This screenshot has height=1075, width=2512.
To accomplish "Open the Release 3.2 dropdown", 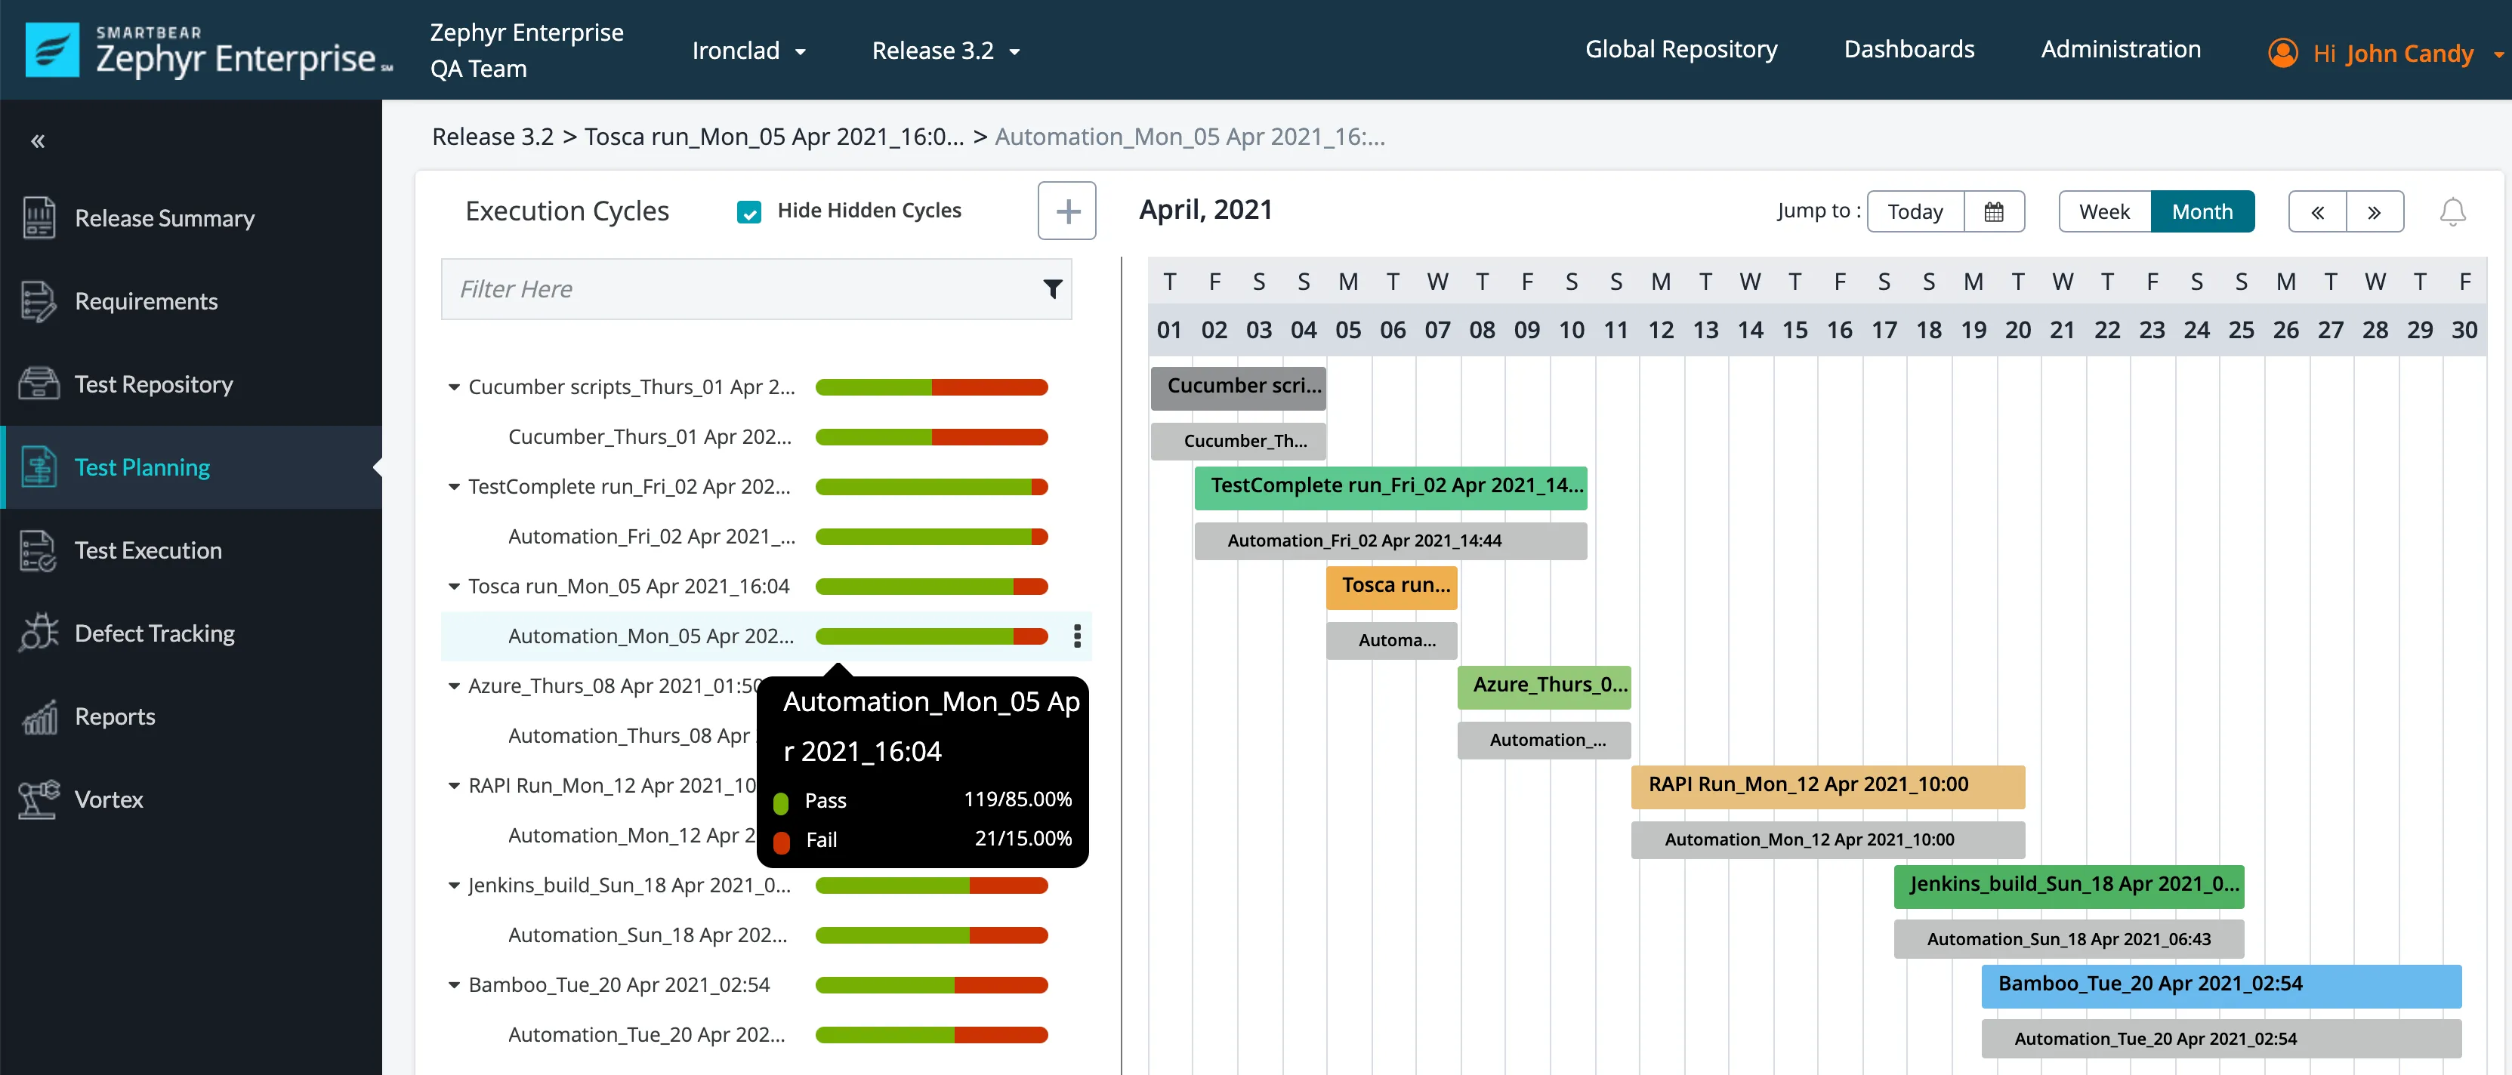I will 945,51.
